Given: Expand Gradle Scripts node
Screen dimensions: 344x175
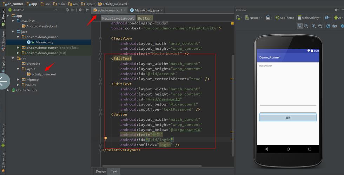Looking at the screenshot, I should (x=8, y=90).
